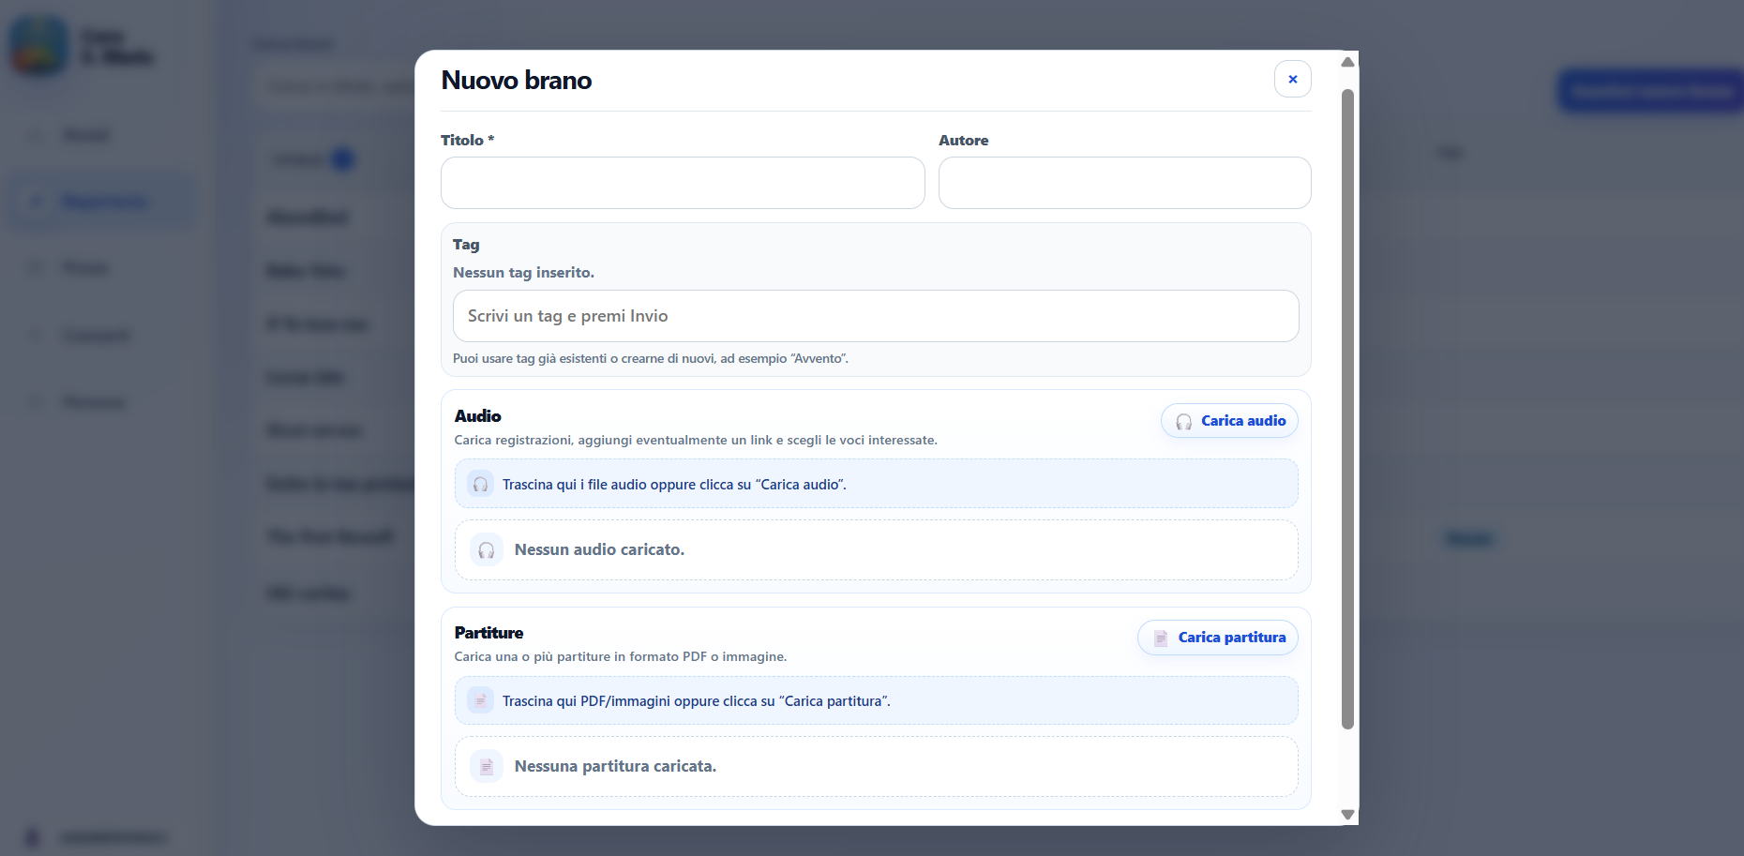Click the tag input 'Scrivi un tag e premi Invio'
Viewport: 1744px width, 856px height.
pos(876,316)
